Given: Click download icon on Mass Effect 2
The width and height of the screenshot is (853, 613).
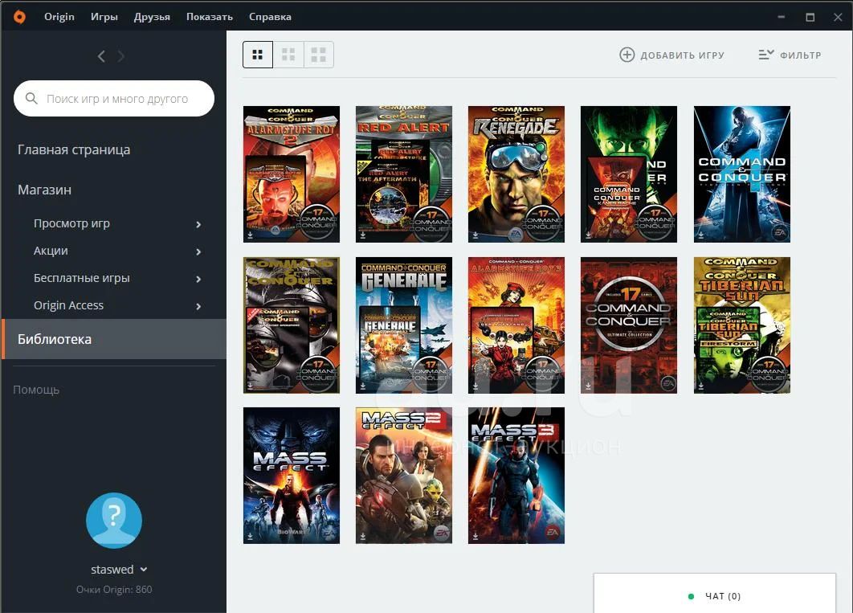Looking at the screenshot, I should tap(363, 537).
